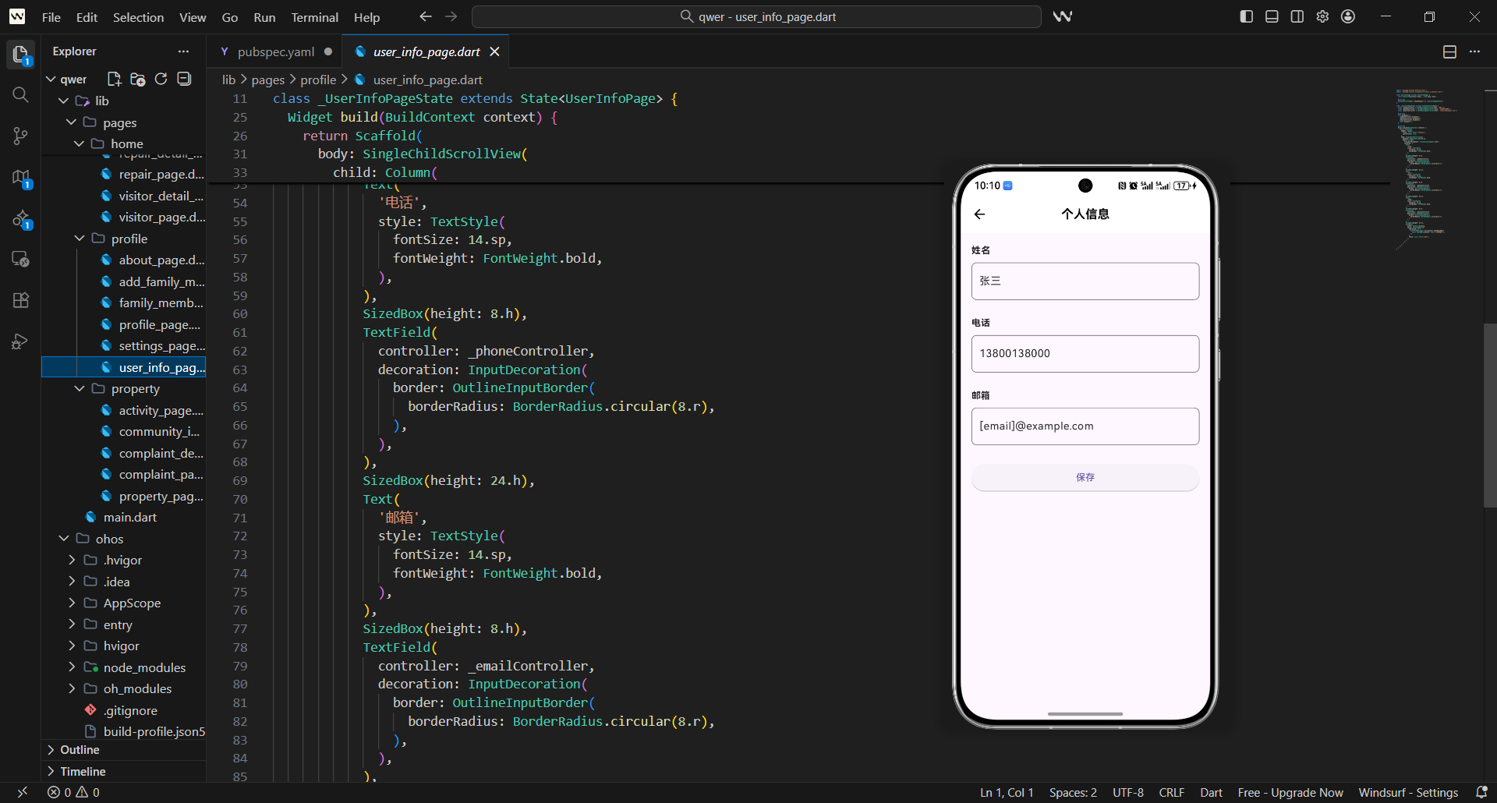Collapse the profile folder
1497x803 pixels.
pos(80,239)
